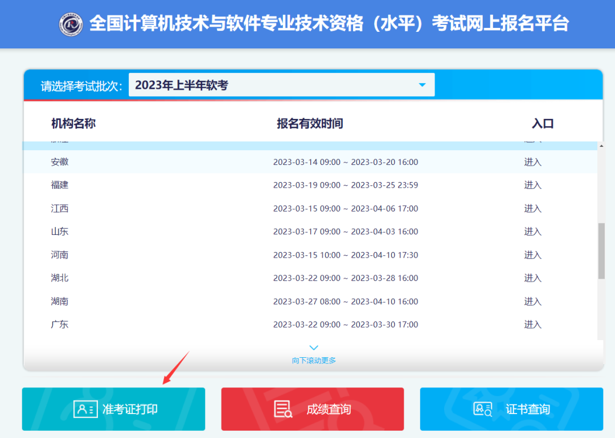Click 进入 for 安徽
The width and height of the screenshot is (615, 438).
(x=532, y=162)
